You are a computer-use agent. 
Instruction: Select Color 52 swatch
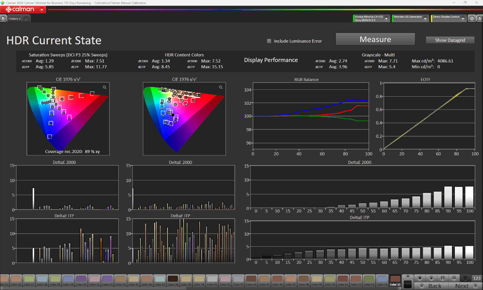356,280
